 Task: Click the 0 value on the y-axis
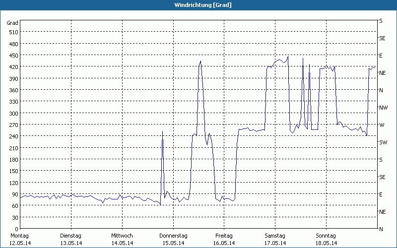click(x=15, y=229)
